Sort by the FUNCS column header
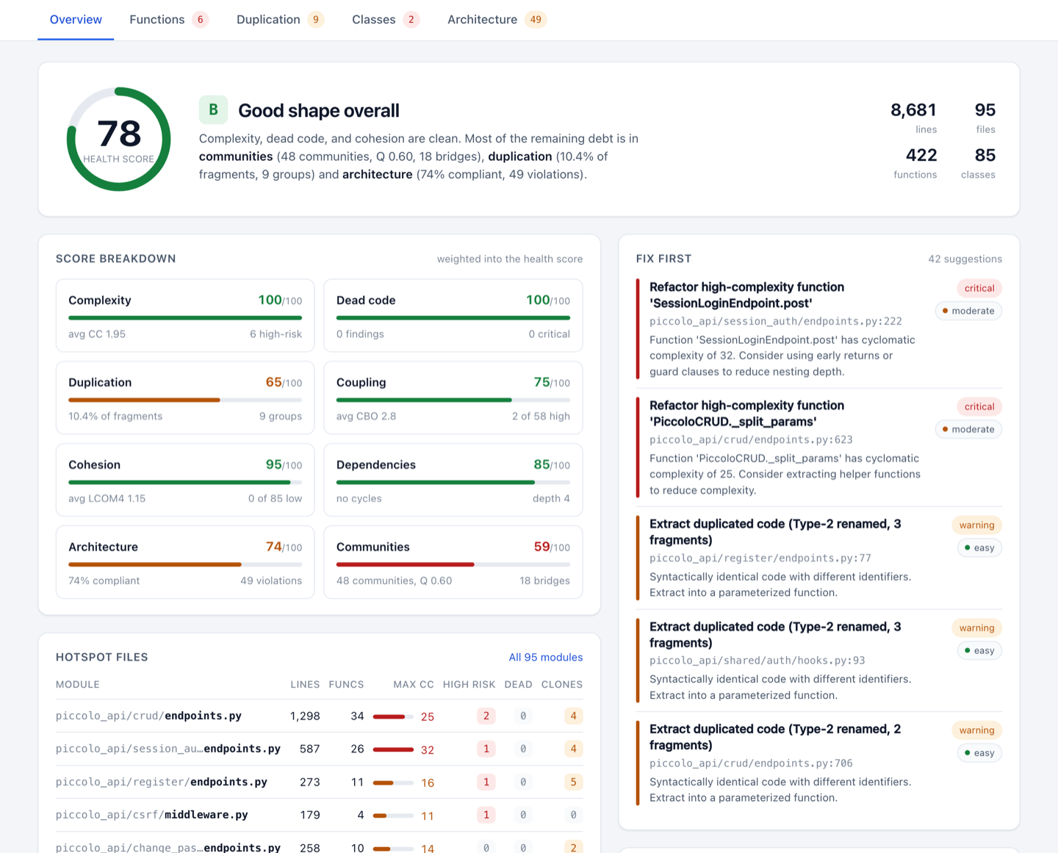This screenshot has height=853, width=1058. (x=346, y=685)
